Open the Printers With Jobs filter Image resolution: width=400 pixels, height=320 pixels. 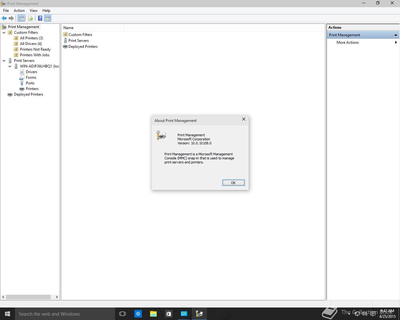(34, 55)
